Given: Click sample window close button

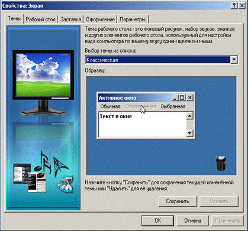Looking at the screenshot, I should [189, 97].
